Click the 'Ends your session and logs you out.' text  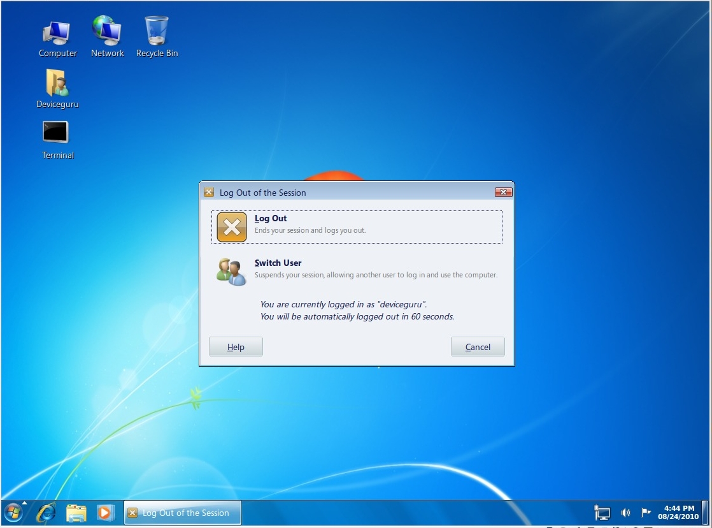310,230
